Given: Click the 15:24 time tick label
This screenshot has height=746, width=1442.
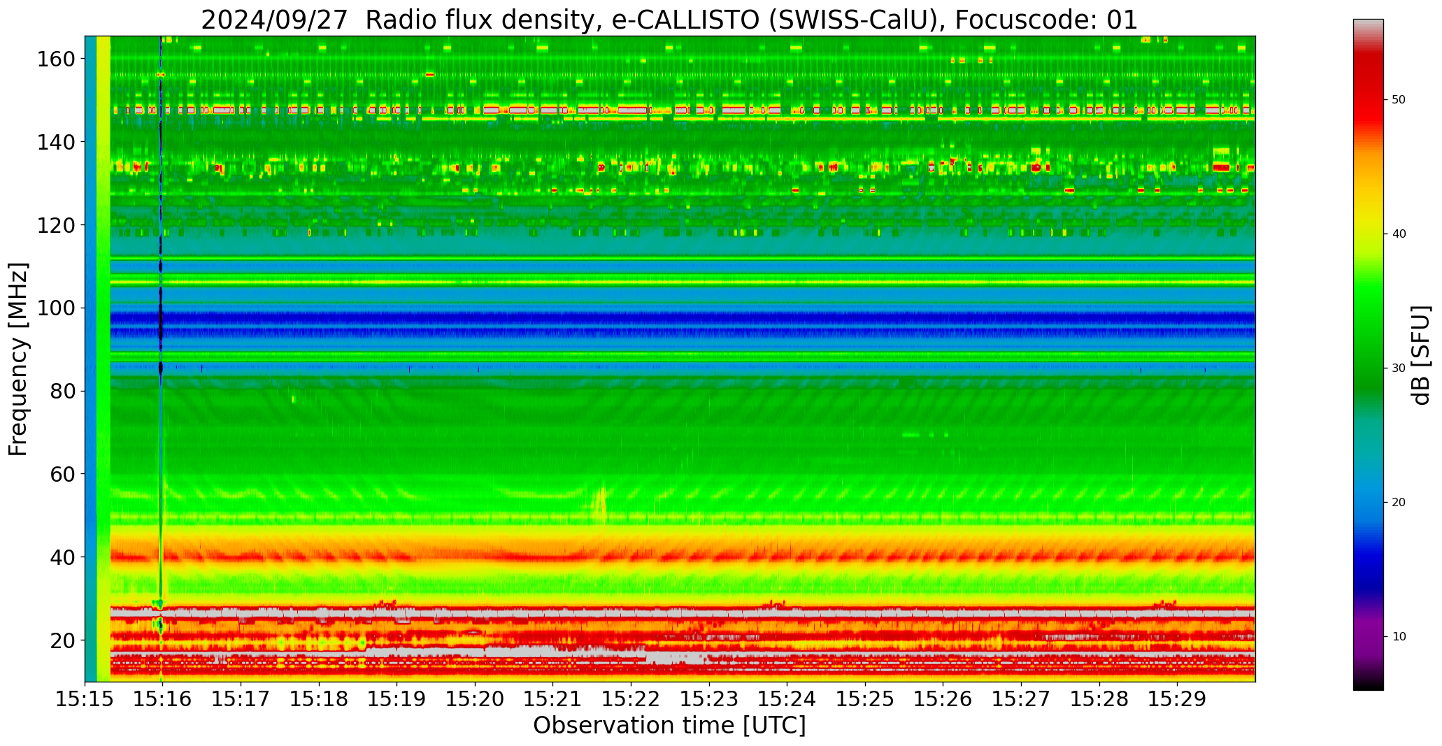Looking at the screenshot, I should tap(787, 698).
